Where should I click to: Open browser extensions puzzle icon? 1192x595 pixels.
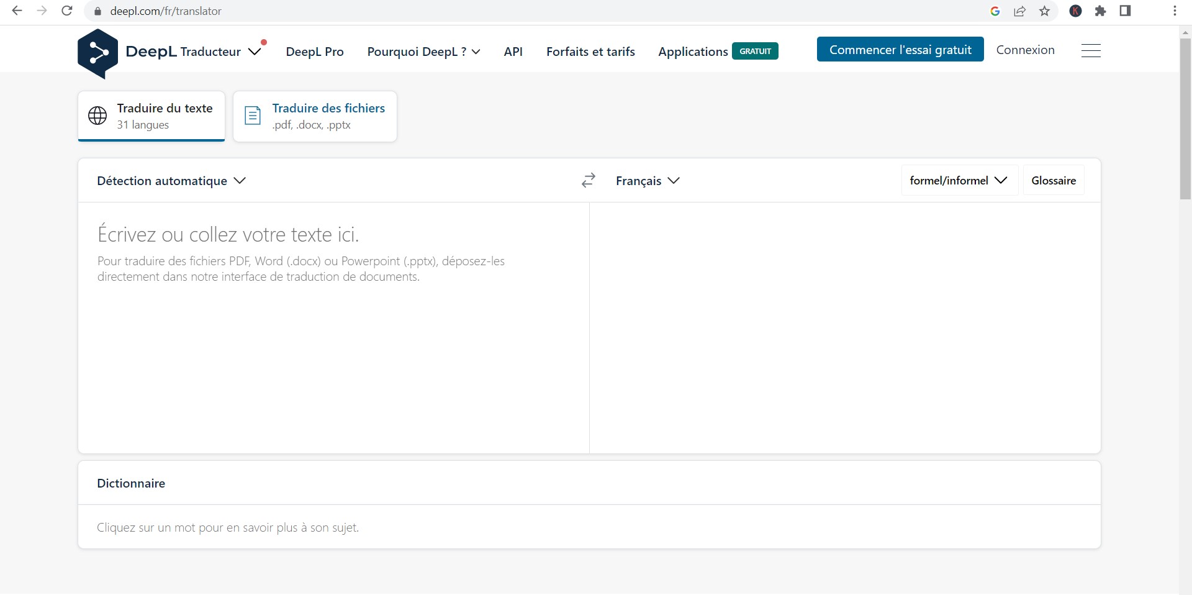(x=1100, y=11)
